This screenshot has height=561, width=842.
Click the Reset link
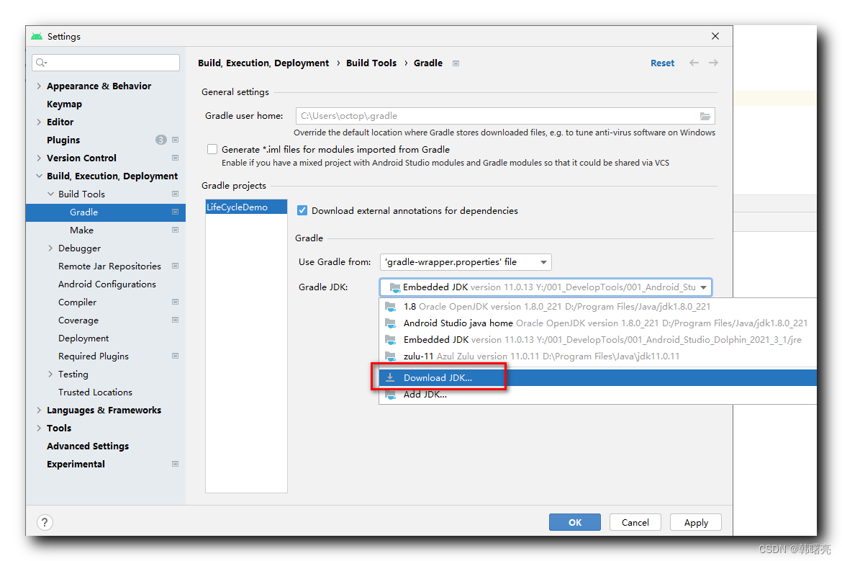click(x=662, y=63)
